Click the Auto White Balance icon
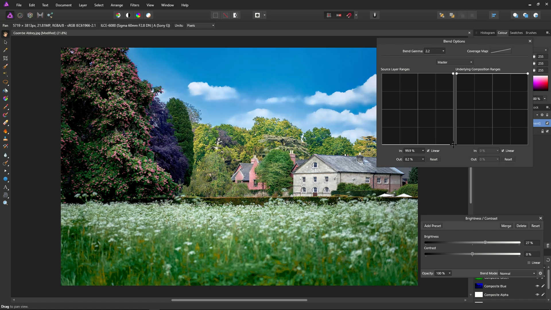The image size is (551, 310). 148,15
